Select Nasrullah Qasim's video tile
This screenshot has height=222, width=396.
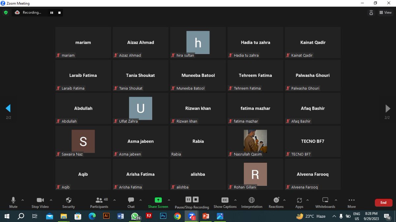click(x=255, y=141)
